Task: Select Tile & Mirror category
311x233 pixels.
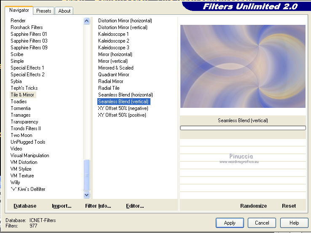Action: (x=22, y=95)
